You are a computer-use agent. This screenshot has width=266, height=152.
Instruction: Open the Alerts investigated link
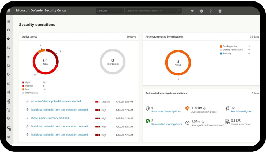[x=242, y=111]
